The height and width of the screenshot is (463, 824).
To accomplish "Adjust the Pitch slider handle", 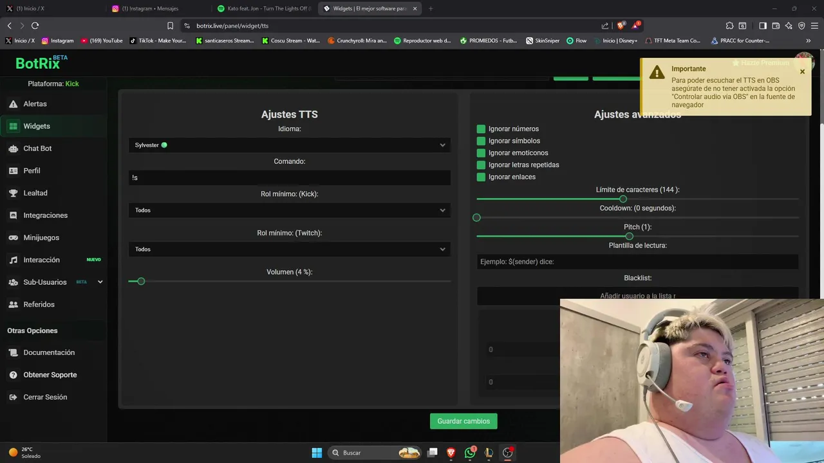I will [629, 236].
